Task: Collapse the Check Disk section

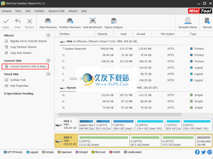Action: (x=48, y=74)
